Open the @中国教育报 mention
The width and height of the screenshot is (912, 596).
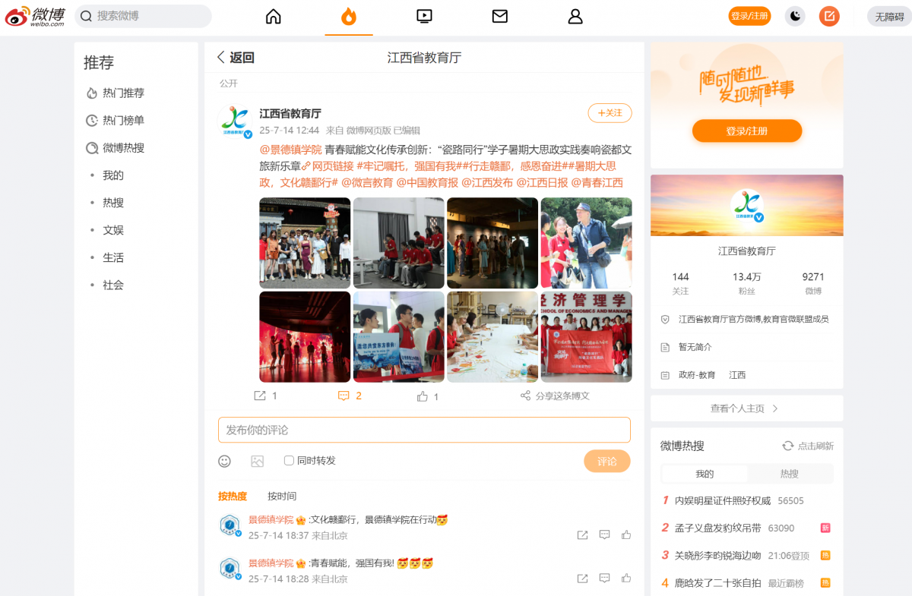[427, 182]
